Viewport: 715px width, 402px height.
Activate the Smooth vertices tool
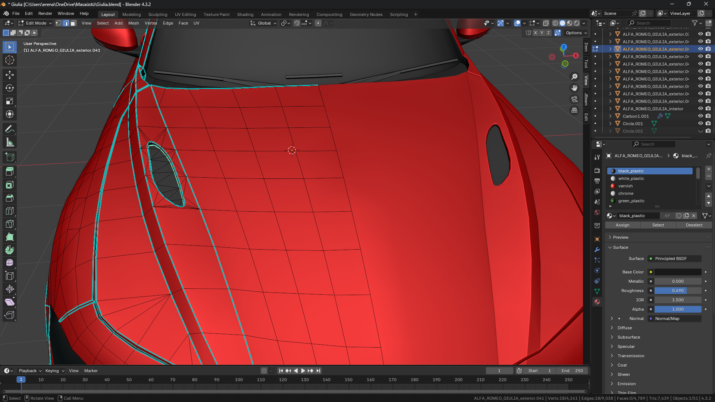[10, 263]
